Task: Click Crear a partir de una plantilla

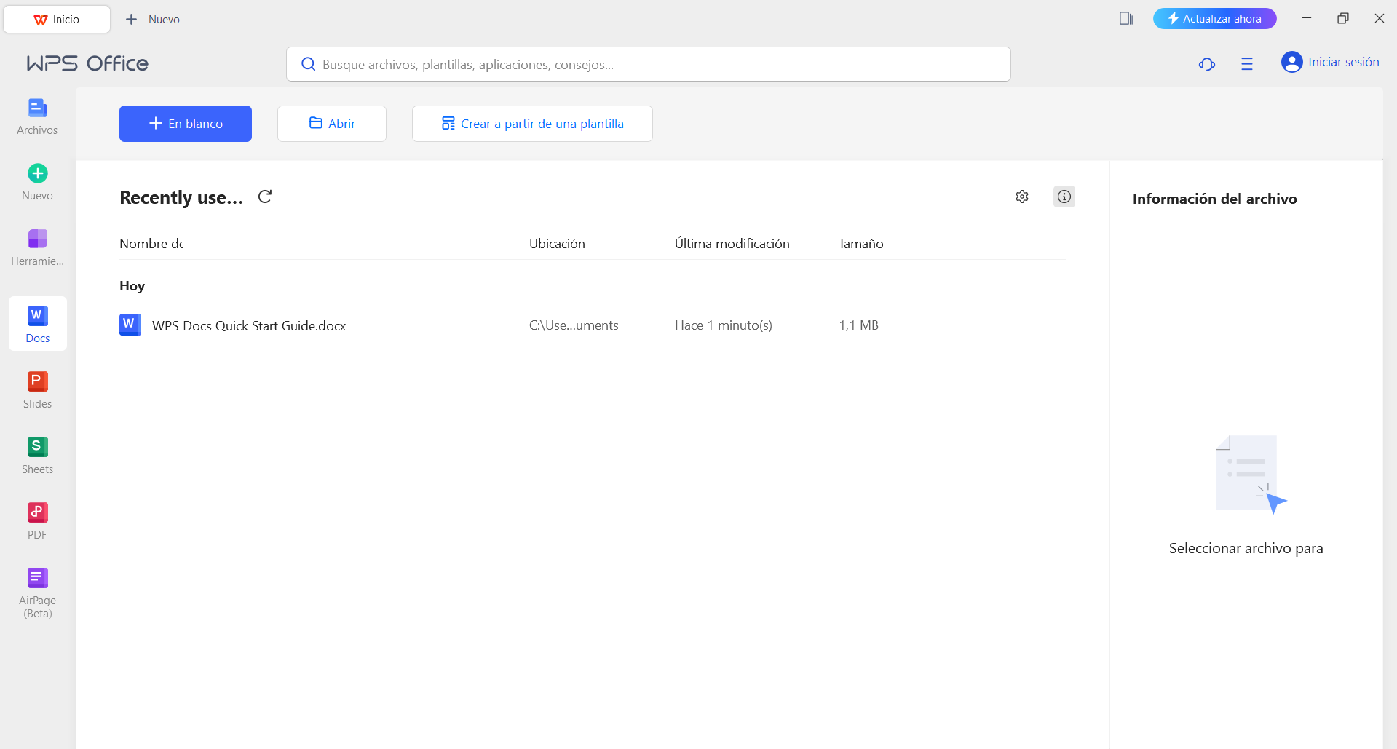Action: (x=532, y=124)
